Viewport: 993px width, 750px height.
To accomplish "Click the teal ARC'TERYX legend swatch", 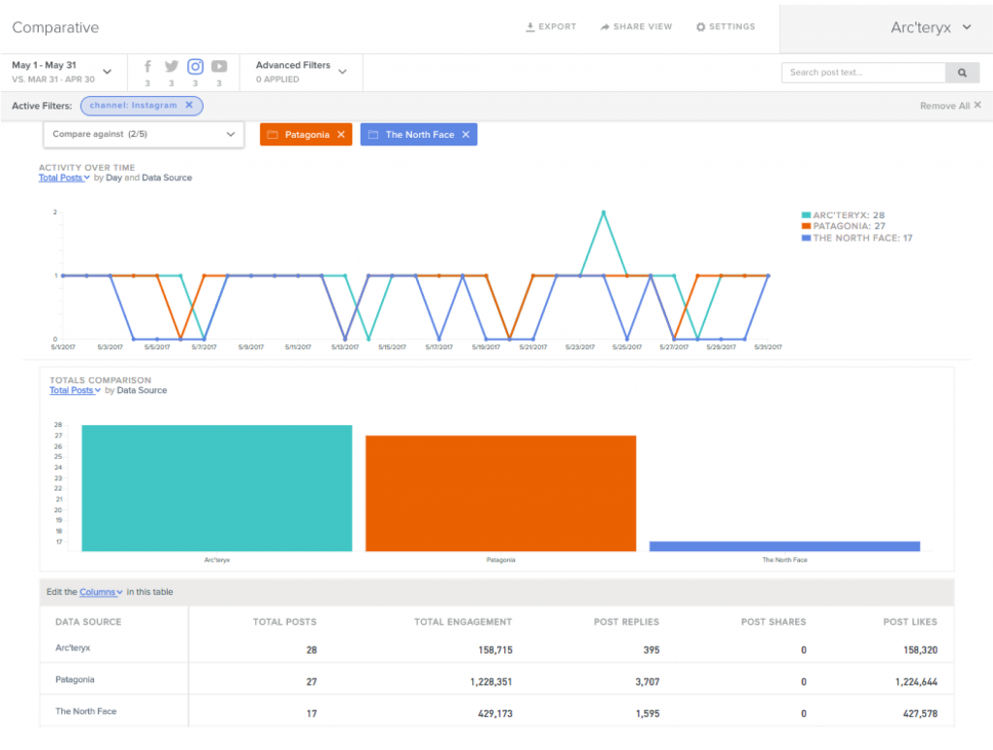I will pyautogui.click(x=806, y=215).
